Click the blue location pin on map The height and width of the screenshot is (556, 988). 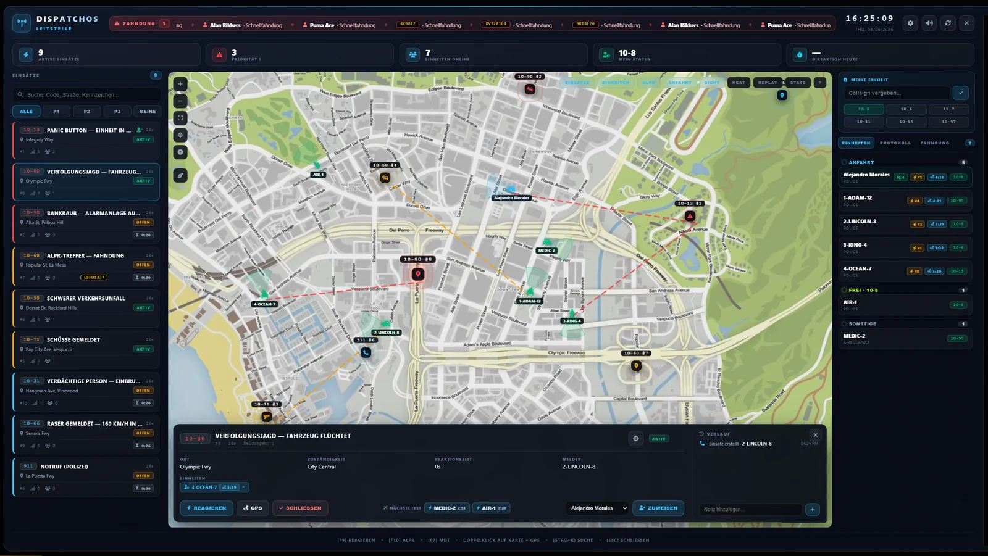[x=782, y=95]
